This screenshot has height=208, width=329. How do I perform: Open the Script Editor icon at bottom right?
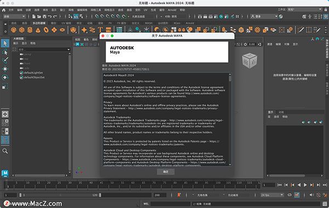[x=325, y=204]
